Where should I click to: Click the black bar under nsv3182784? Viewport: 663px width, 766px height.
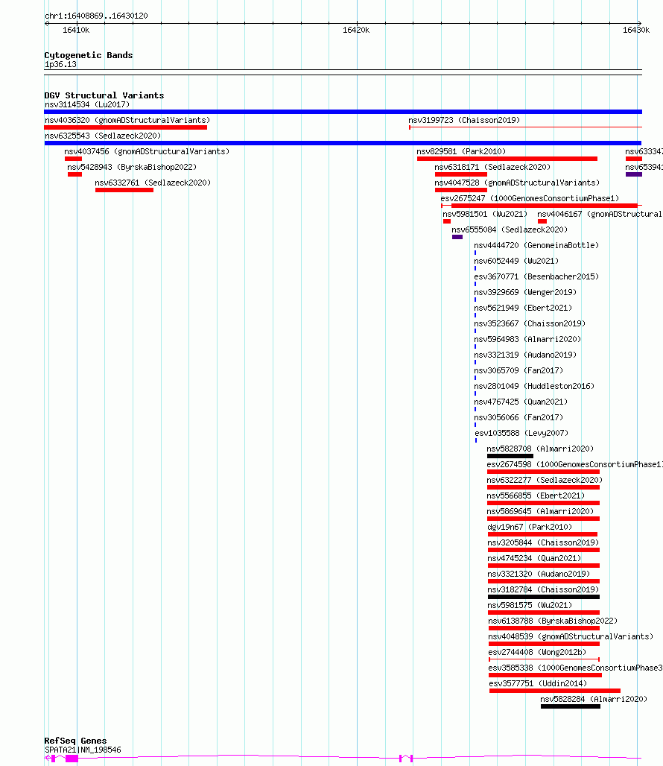click(x=543, y=597)
